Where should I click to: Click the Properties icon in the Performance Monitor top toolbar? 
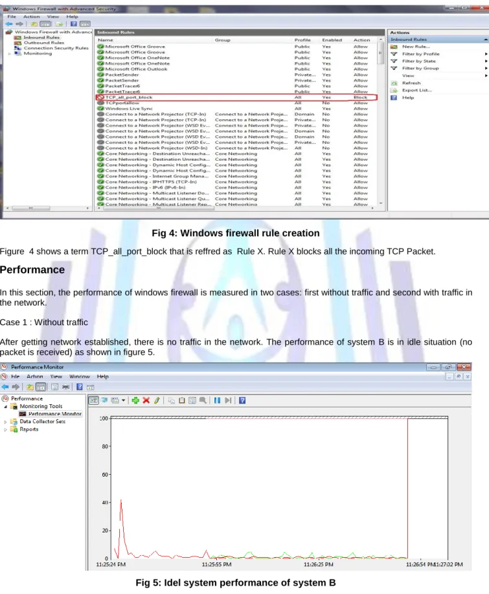click(54, 387)
